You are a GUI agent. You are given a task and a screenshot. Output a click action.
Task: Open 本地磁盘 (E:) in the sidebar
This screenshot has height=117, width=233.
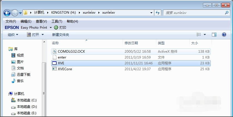24,113
